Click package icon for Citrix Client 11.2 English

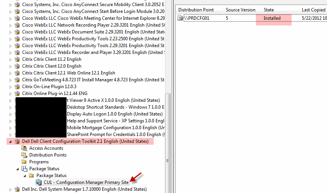tap(17, 59)
